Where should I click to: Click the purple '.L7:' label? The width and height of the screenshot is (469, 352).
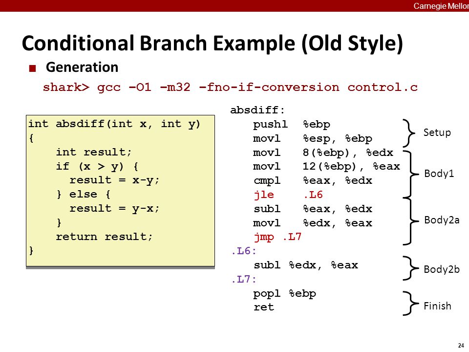point(244,279)
